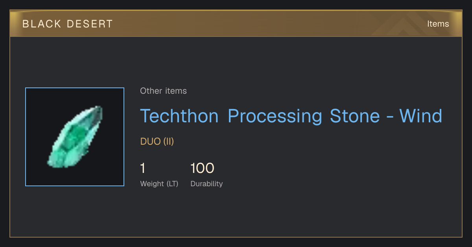The image size is (472, 247).
Task: Click the DUO (II) enhancement level text
Action: [x=157, y=142]
